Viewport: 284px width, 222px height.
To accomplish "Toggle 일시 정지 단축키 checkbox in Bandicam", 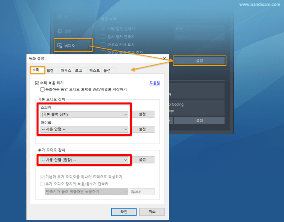I will coord(103,37).
